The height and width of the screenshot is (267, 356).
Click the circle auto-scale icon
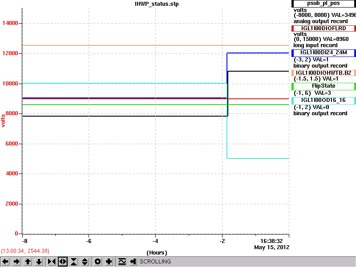(x=97, y=262)
